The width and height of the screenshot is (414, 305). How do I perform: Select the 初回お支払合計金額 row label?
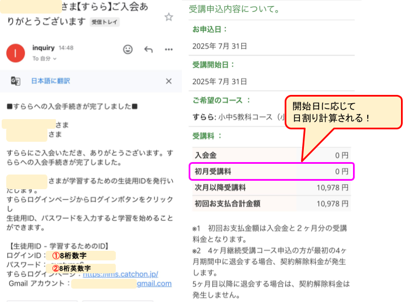coord(228,203)
